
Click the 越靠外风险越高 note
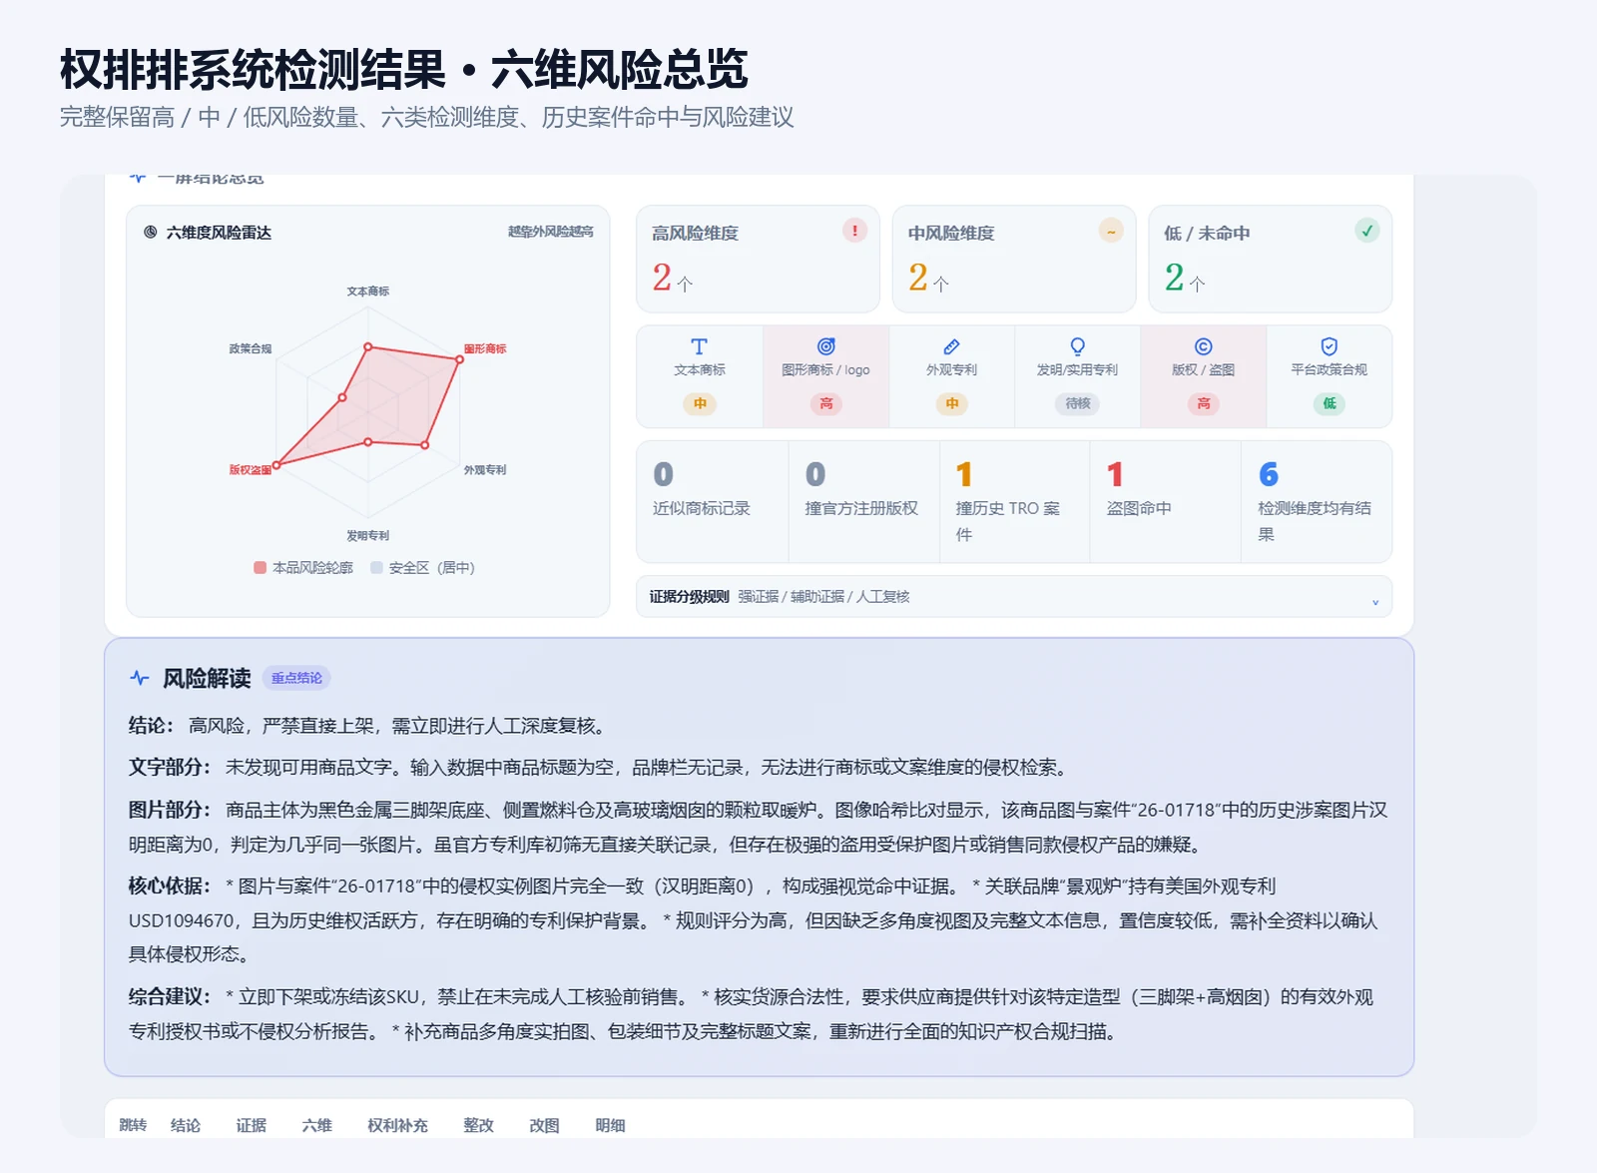coord(551,232)
